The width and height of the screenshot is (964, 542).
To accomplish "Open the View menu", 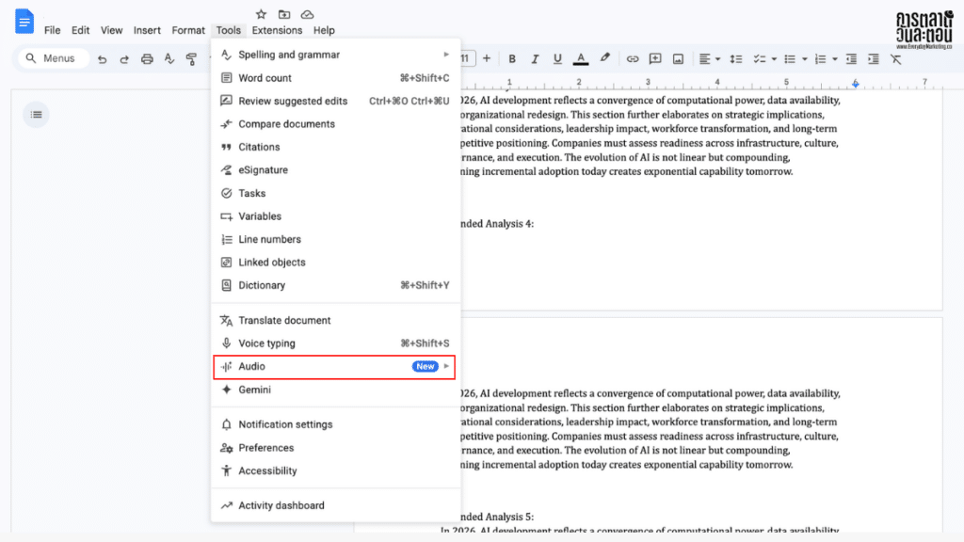I will [x=111, y=30].
